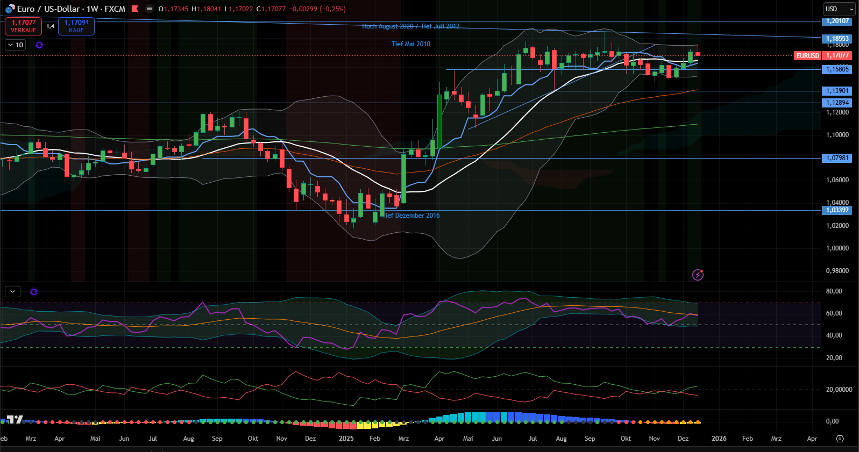Click the 'Tief Mai 2010' line label
The width and height of the screenshot is (859, 452).
click(411, 44)
